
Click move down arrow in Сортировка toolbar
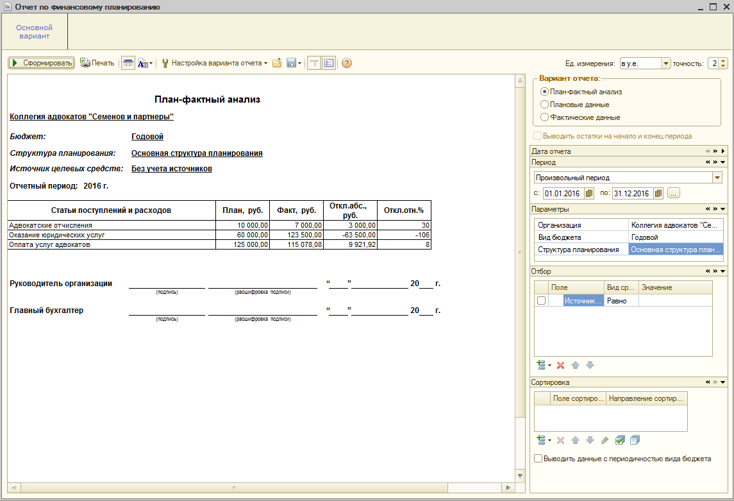pyautogui.click(x=590, y=440)
